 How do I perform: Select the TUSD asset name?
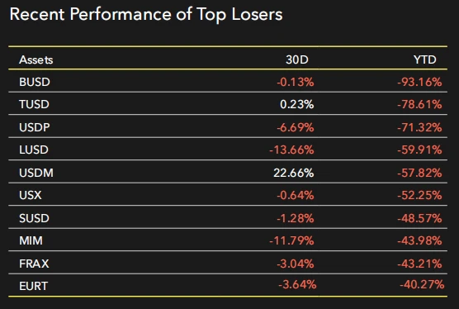34,104
